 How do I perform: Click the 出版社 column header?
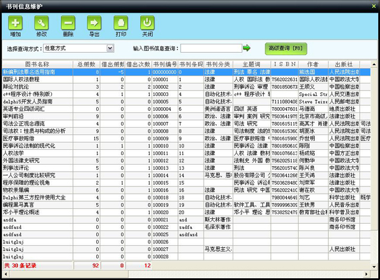click(x=344, y=64)
